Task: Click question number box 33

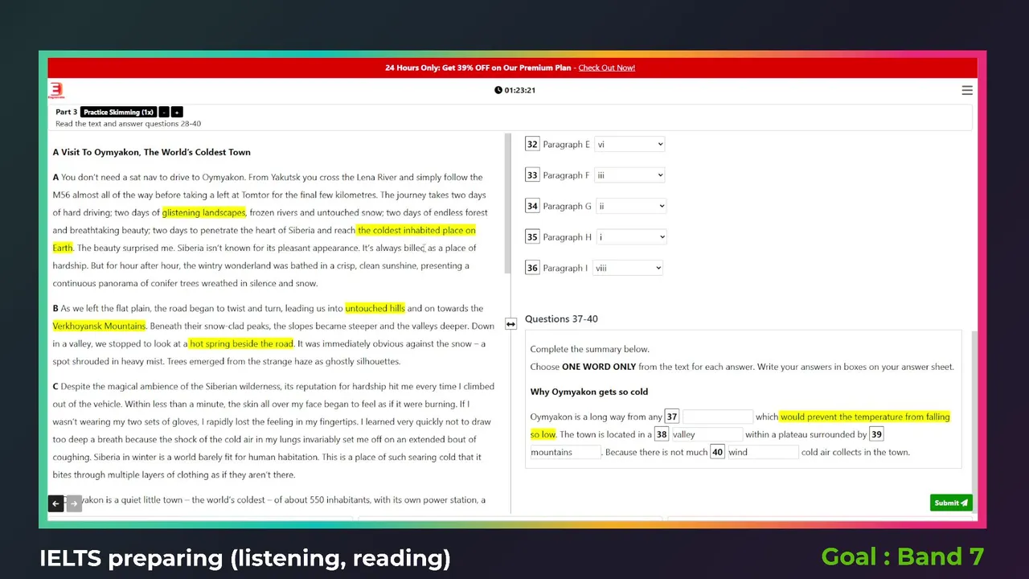Action: (x=532, y=175)
